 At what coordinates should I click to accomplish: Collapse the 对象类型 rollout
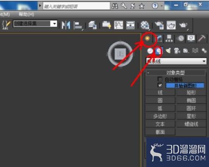tap(176, 73)
